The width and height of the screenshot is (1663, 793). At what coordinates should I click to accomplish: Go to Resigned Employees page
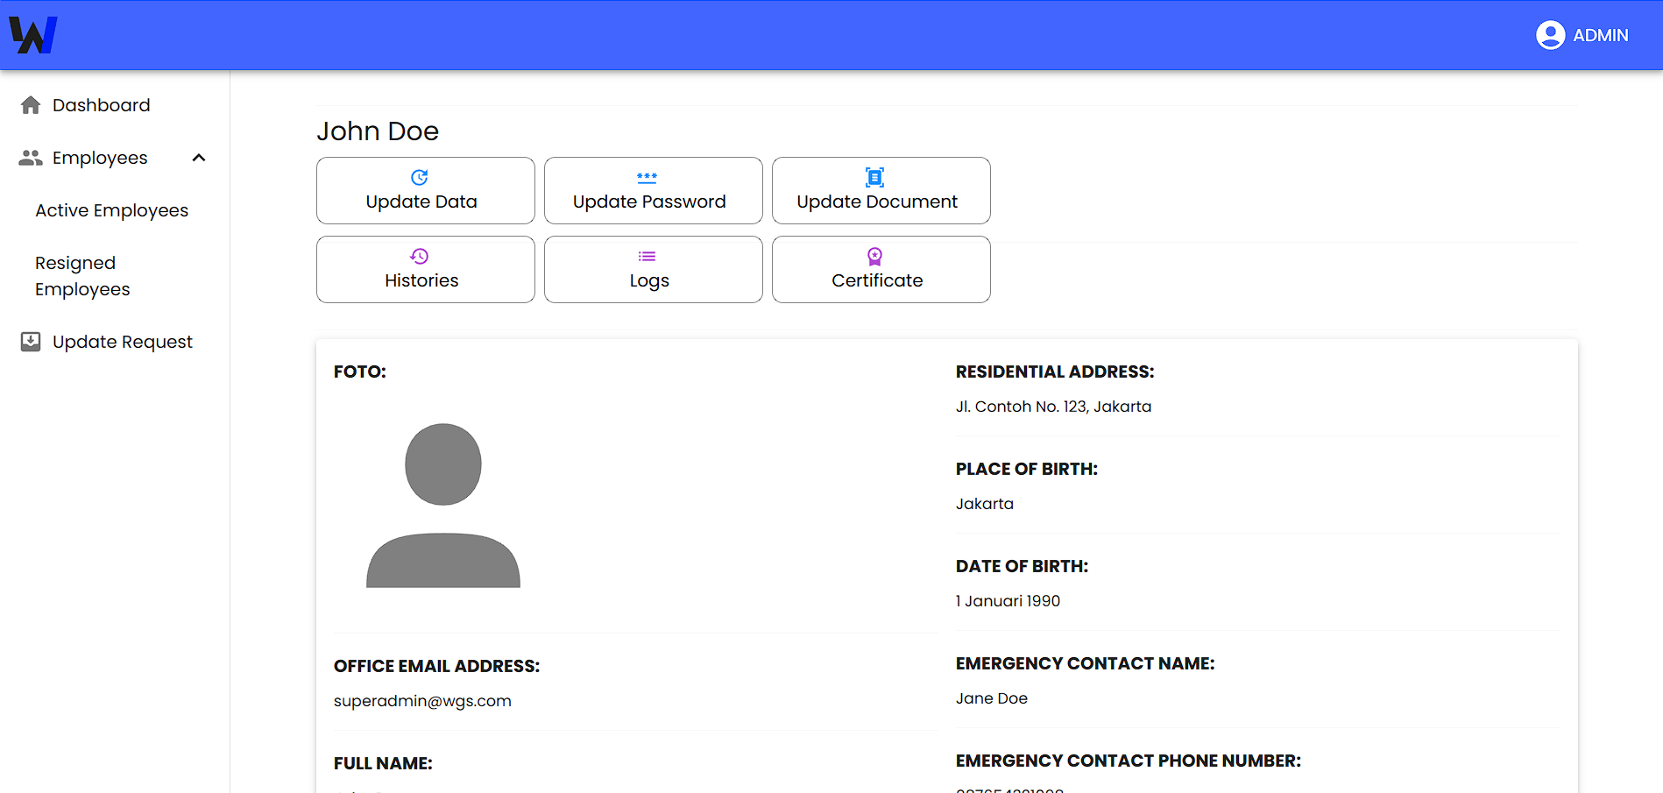82,276
